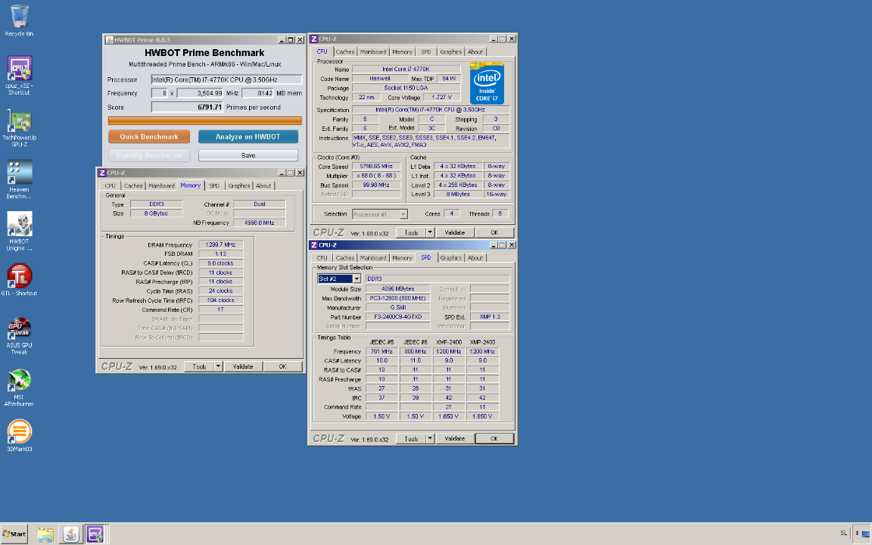Open the HWBOT Unigine desktop icon
The width and height of the screenshot is (872, 545).
[x=19, y=231]
